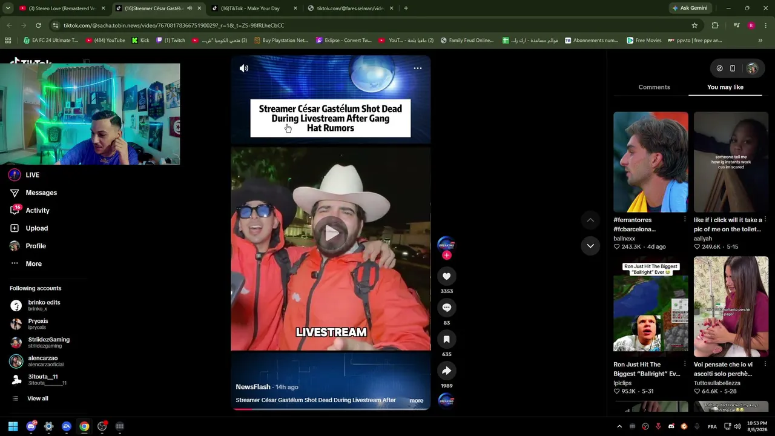Open the tab search dropdown arrow
Image resolution: width=775 pixels, height=436 pixels.
(7, 8)
